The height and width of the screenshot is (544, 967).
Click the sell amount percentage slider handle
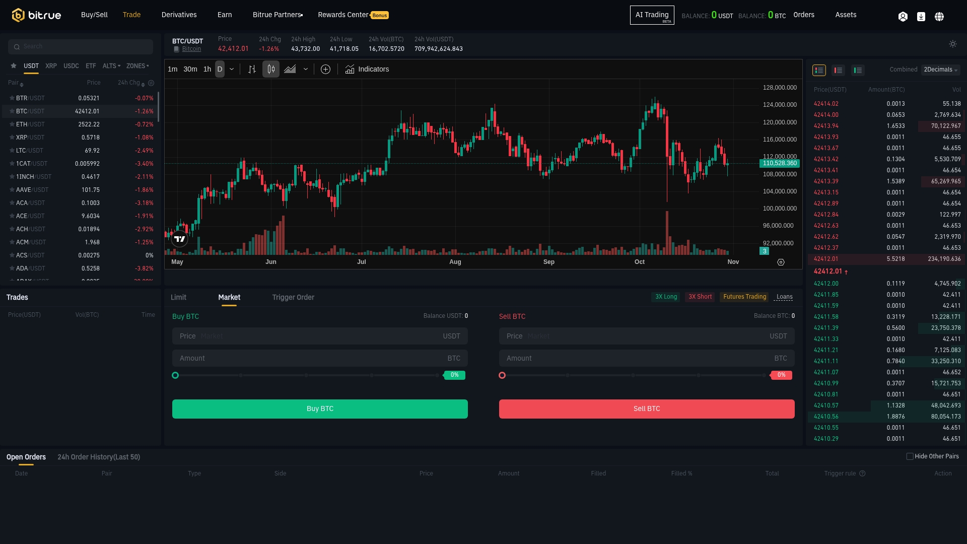coord(502,376)
